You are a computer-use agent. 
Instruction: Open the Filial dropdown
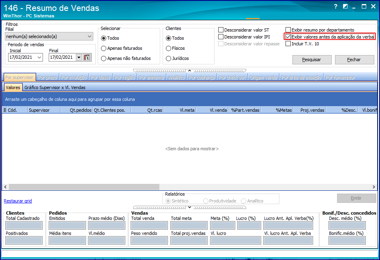coord(49,36)
